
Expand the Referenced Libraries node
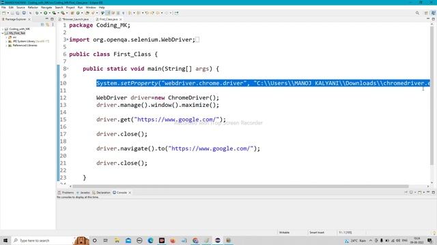pyautogui.click(x=6, y=46)
